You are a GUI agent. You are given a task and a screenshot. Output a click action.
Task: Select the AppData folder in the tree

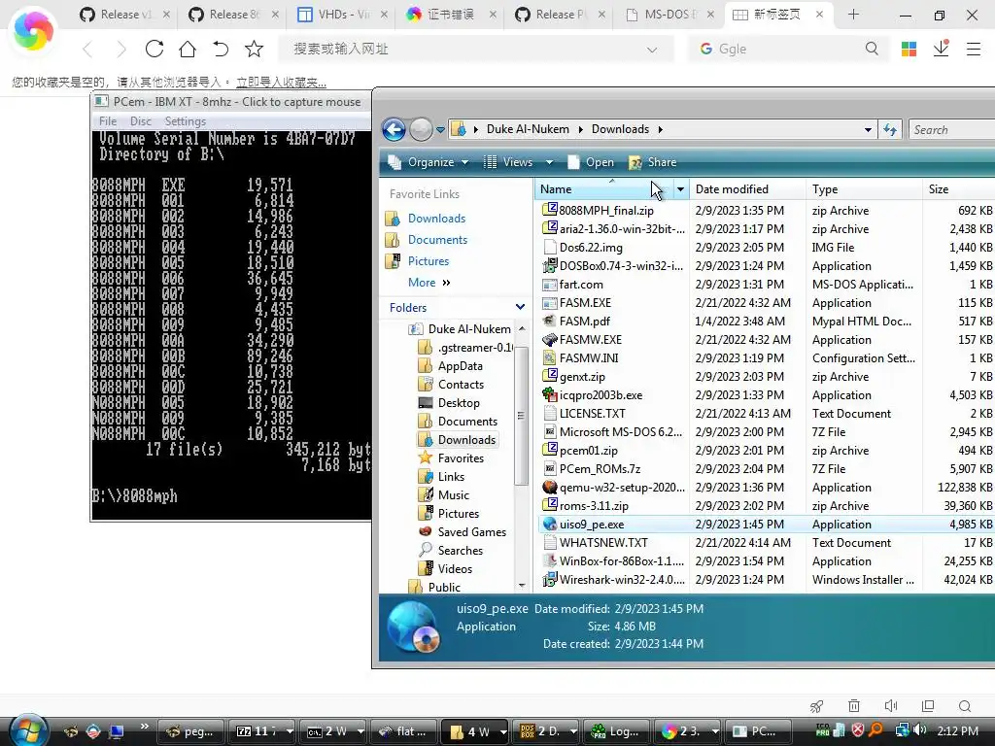(460, 366)
